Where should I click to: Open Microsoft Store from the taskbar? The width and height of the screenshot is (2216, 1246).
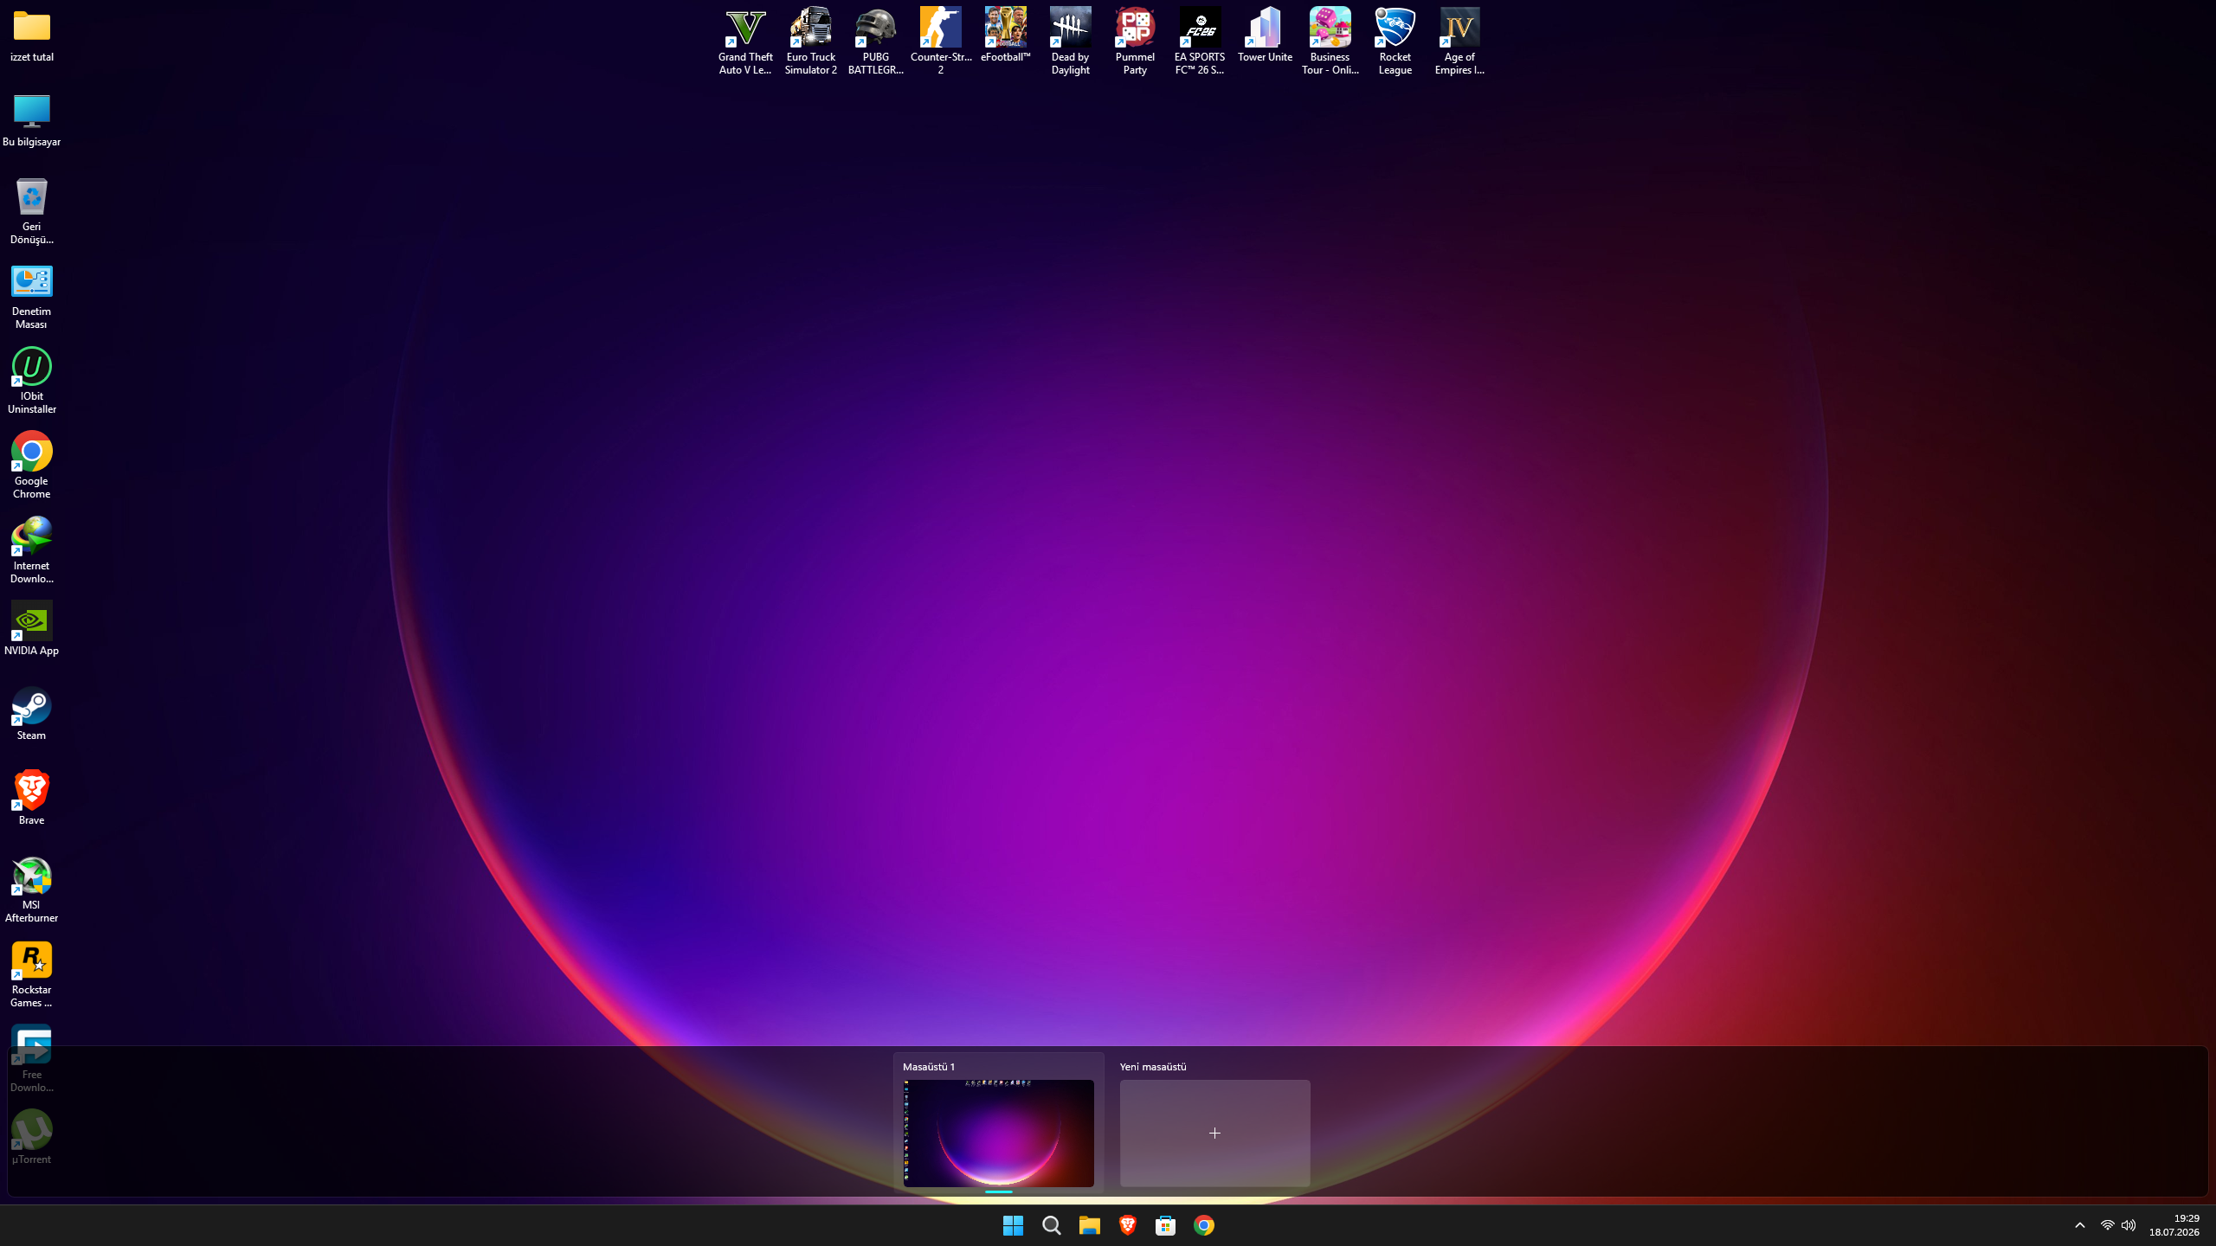pyautogui.click(x=1165, y=1225)
